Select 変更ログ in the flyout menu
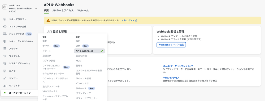265x101 pixels. click(x=47, y=56)
